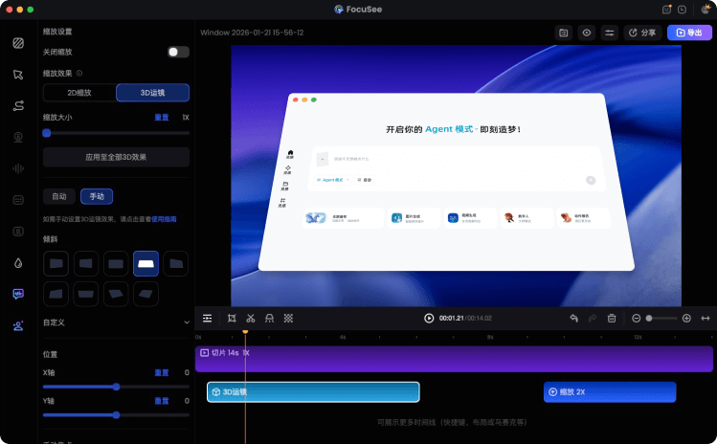Select the second tilt preset thumbnail
717x444 pixels.
tap(86, 263)
